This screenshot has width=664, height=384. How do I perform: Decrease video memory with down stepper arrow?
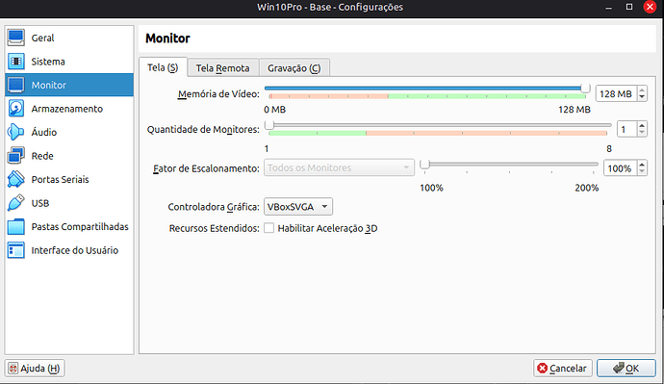click(642, 97)
